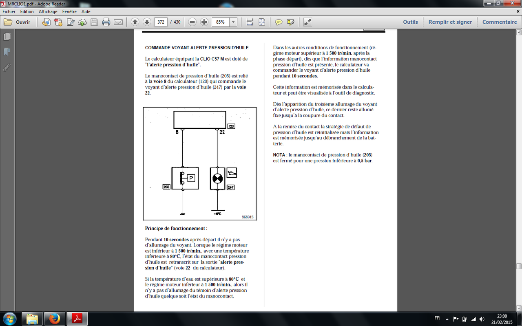Image resolution: width=522 pixels, height=326 pixels.
Task: Go to the next page with down arrow
Action: tap(147, 22)
